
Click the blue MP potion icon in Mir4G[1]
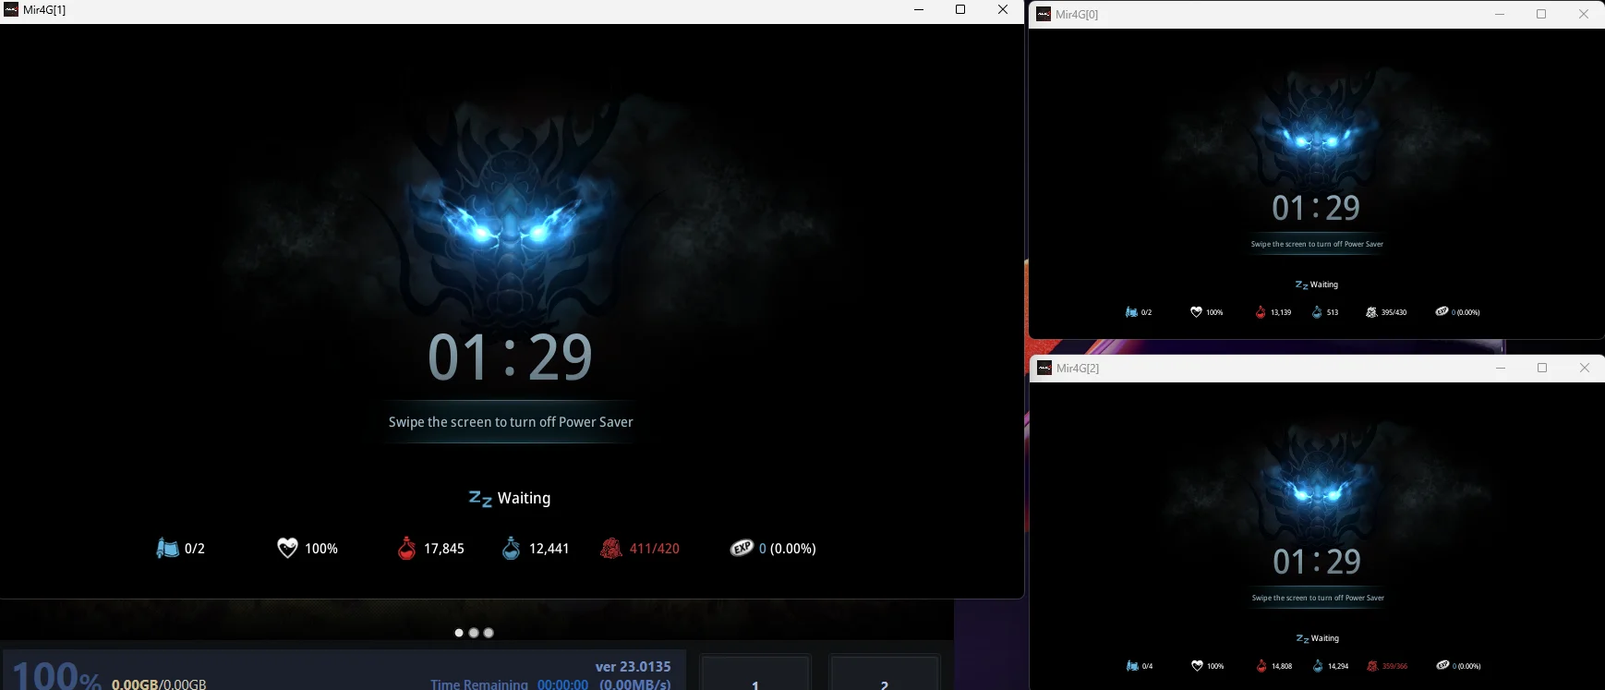[x=511, y=549]
